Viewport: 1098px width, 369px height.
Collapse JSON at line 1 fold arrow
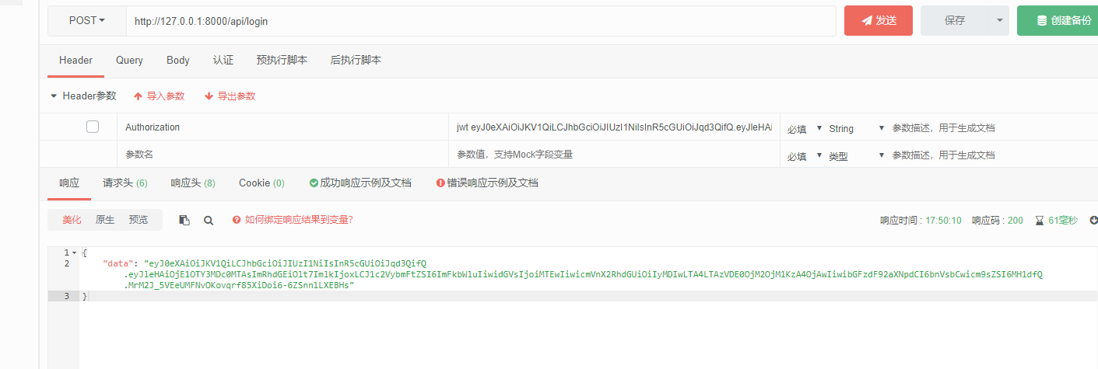pos(74,253)
